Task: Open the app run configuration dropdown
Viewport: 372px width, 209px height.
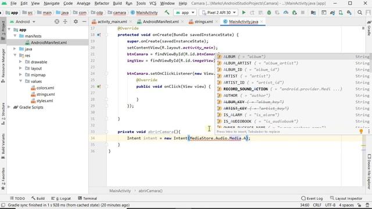Action: tap(185, 13)
